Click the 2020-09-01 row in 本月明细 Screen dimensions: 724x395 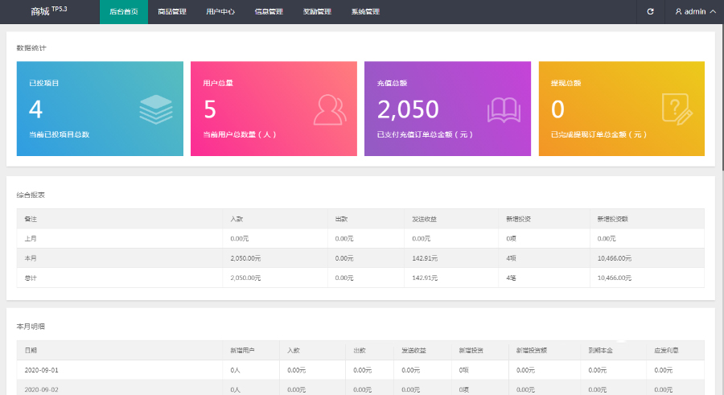(x=360, y=370)
